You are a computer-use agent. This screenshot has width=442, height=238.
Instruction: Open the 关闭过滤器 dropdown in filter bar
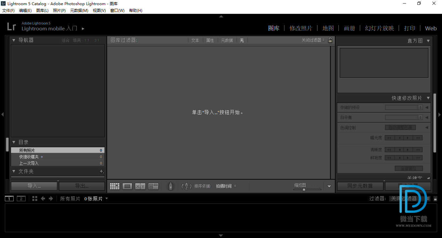(x=313, y=40)
